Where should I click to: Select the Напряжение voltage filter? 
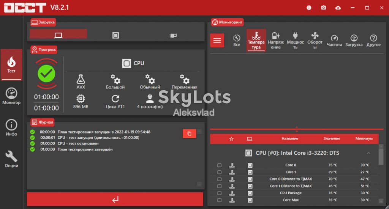276,40
